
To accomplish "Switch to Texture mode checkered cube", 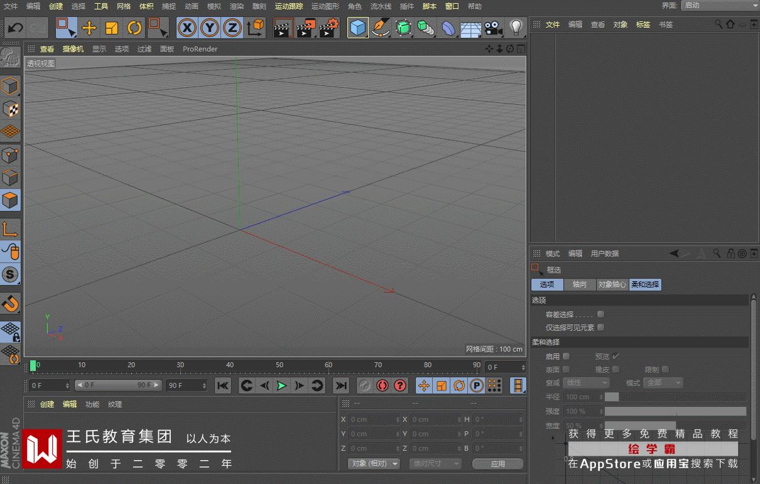I will click(11, 109).
